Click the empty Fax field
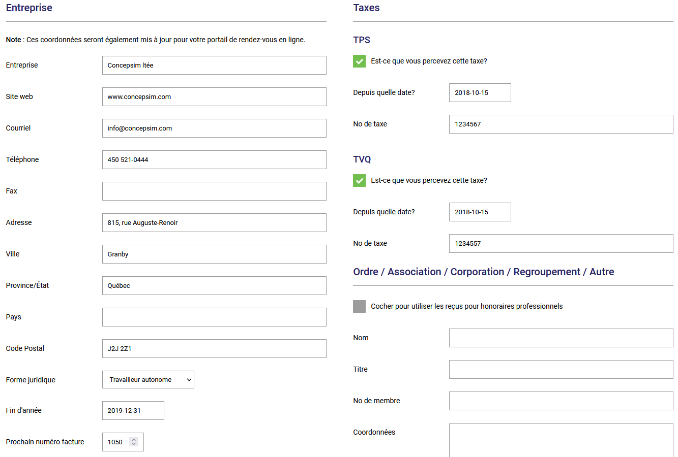 pos(214,191)
